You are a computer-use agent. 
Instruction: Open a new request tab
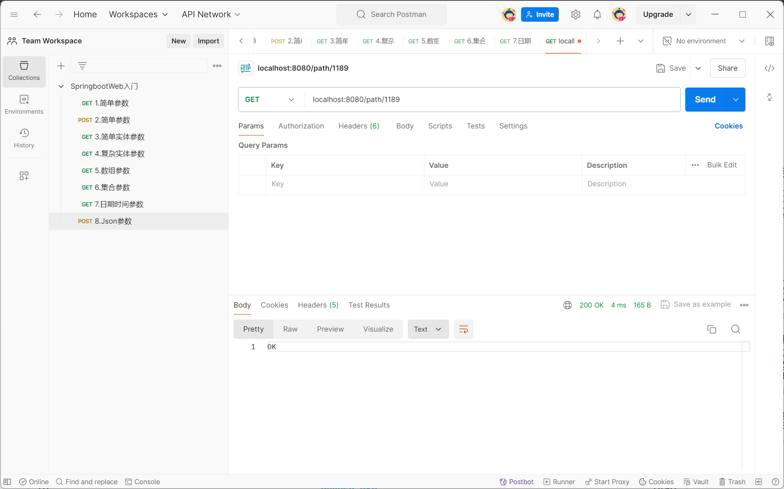[620, 41]
